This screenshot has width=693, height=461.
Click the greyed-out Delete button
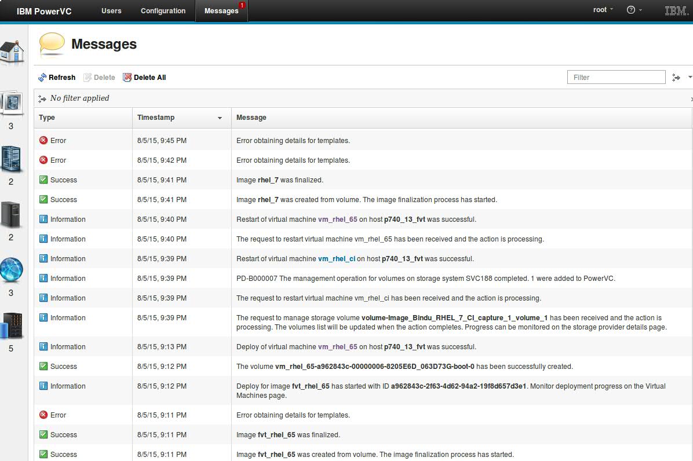[x=100, y=77]
